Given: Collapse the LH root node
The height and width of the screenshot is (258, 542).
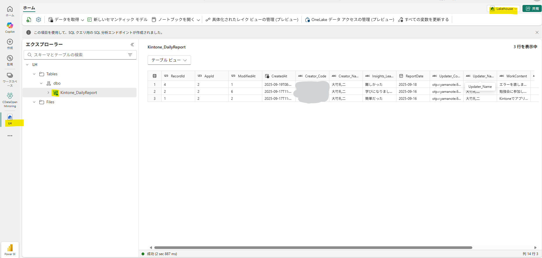Looking at the screenshot, I should pos(27,64).
